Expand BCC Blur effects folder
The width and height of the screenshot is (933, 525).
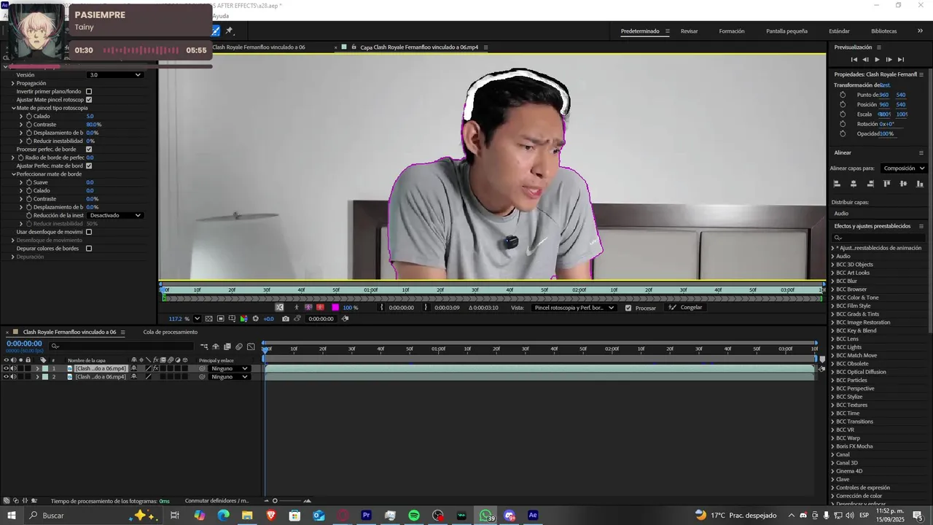832,281
